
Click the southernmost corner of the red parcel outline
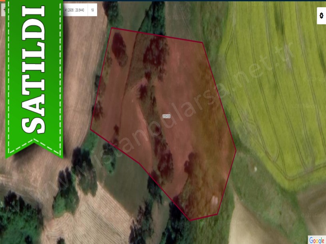(190, 220)
